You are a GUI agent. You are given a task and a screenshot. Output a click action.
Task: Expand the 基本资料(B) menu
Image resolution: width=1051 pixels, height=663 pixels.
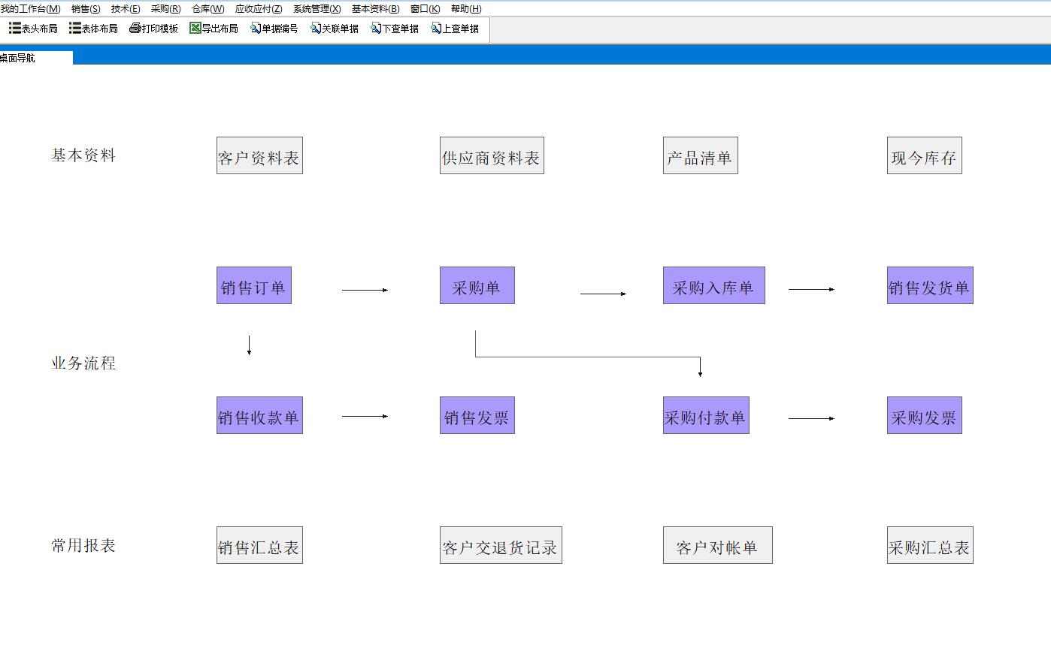(x=375, y=9)
